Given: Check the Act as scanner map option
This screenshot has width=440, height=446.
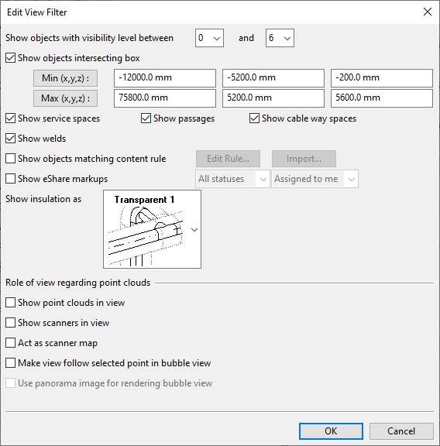Looking at the screenshot, I should [11, 343].
